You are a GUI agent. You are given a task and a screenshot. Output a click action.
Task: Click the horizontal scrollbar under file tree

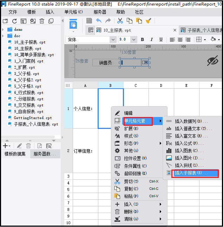(x=28, y=137)
